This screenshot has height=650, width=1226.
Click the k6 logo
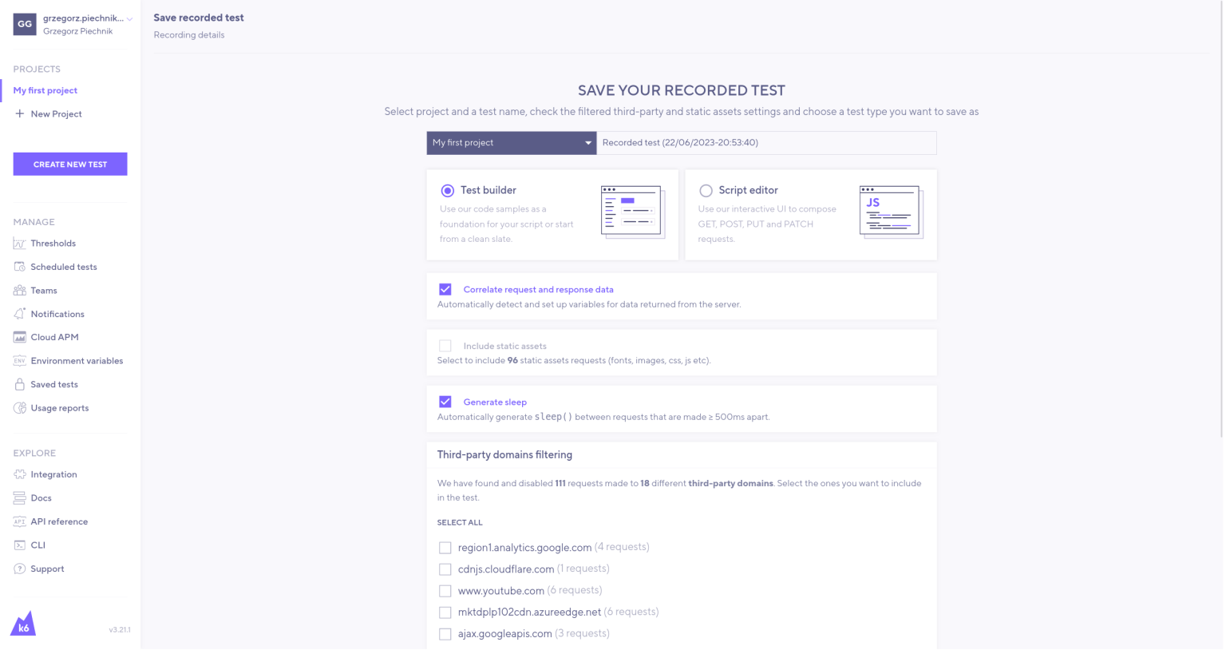click(23, 624)
